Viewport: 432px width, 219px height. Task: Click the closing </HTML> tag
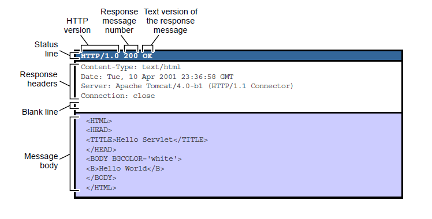[101, 188]
